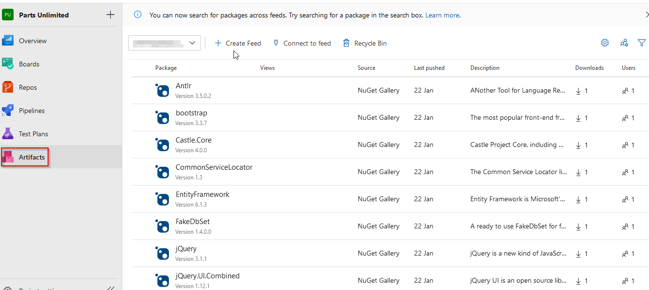The width and height of the screenshot is (649, 290).
Task: Go to Pipelines in the sidebar
Action: 32,111
